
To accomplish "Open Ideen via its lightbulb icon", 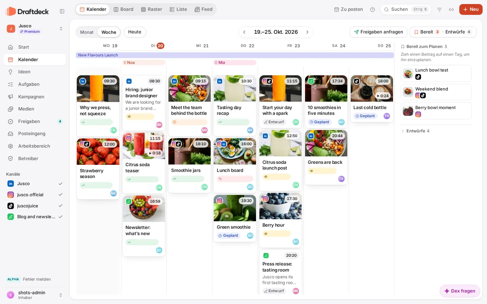I will [x=10, y=72].
